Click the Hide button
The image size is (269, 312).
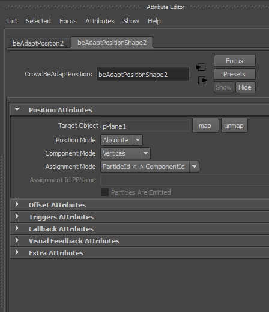[246, 87]
